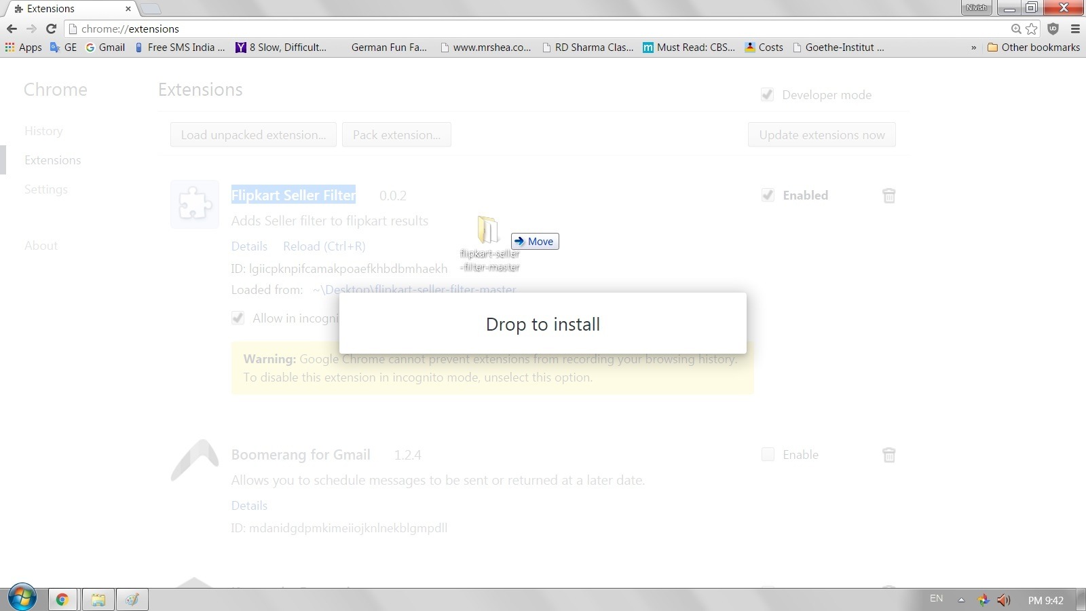Open the Paint taskbar icon
Screen dimensions: 1086x611
pos(132,599)
